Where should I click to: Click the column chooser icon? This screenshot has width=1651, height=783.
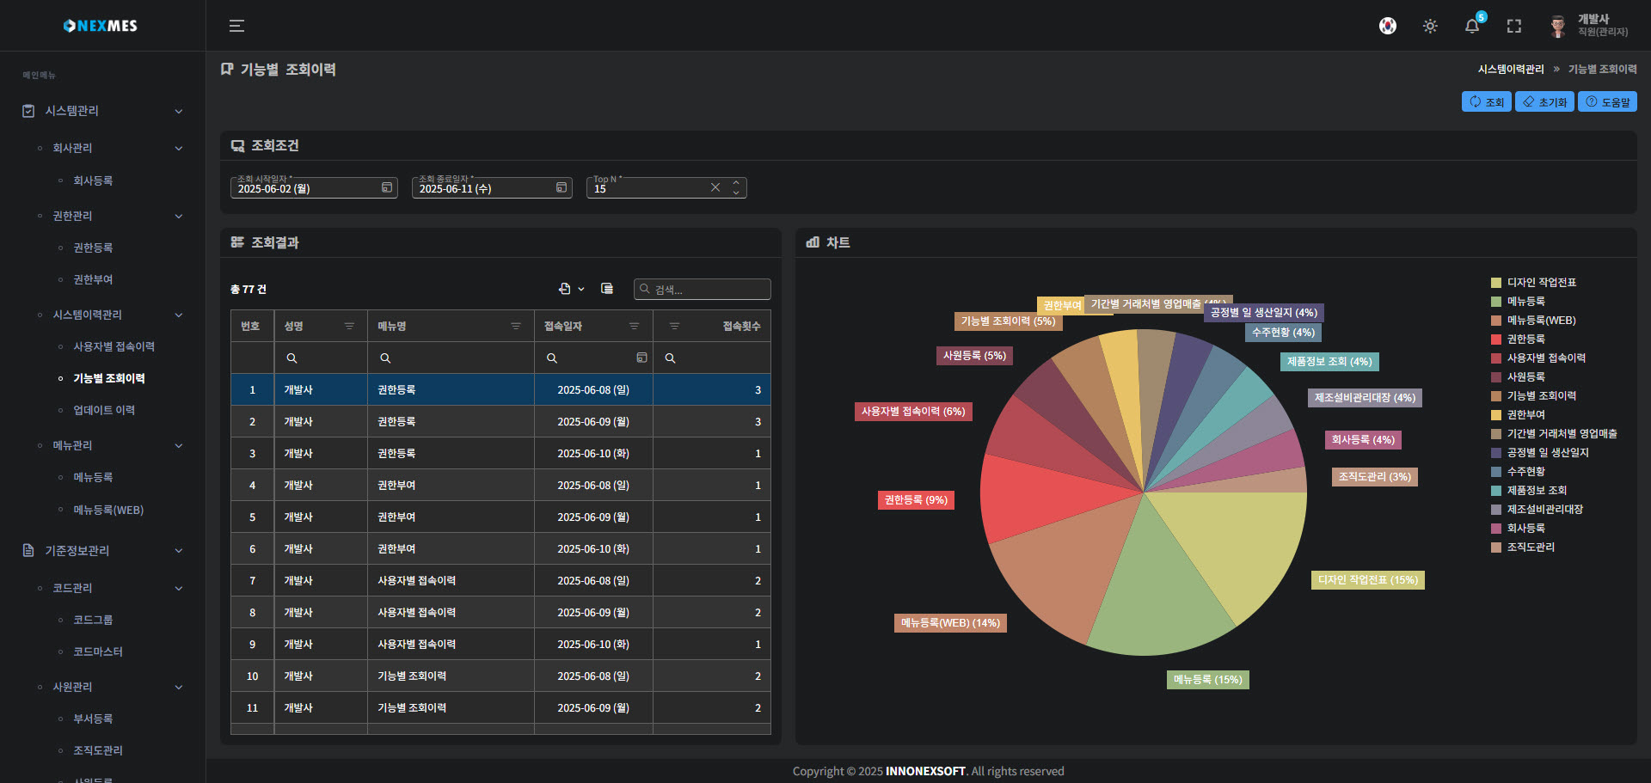click(x=607, y=289)
